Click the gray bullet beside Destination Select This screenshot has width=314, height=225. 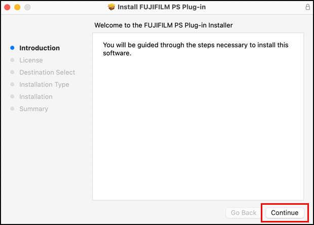click(x=12, y=72)
